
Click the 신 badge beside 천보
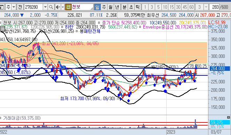coord(68,7)
